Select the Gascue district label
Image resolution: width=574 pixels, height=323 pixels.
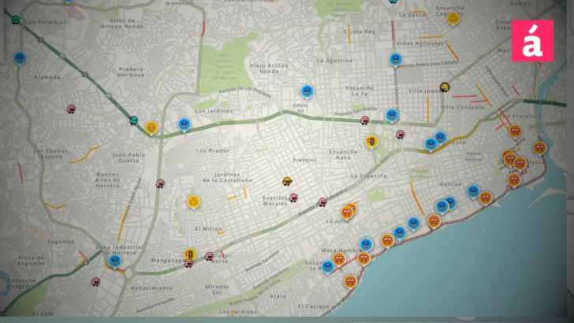(450, 184)
